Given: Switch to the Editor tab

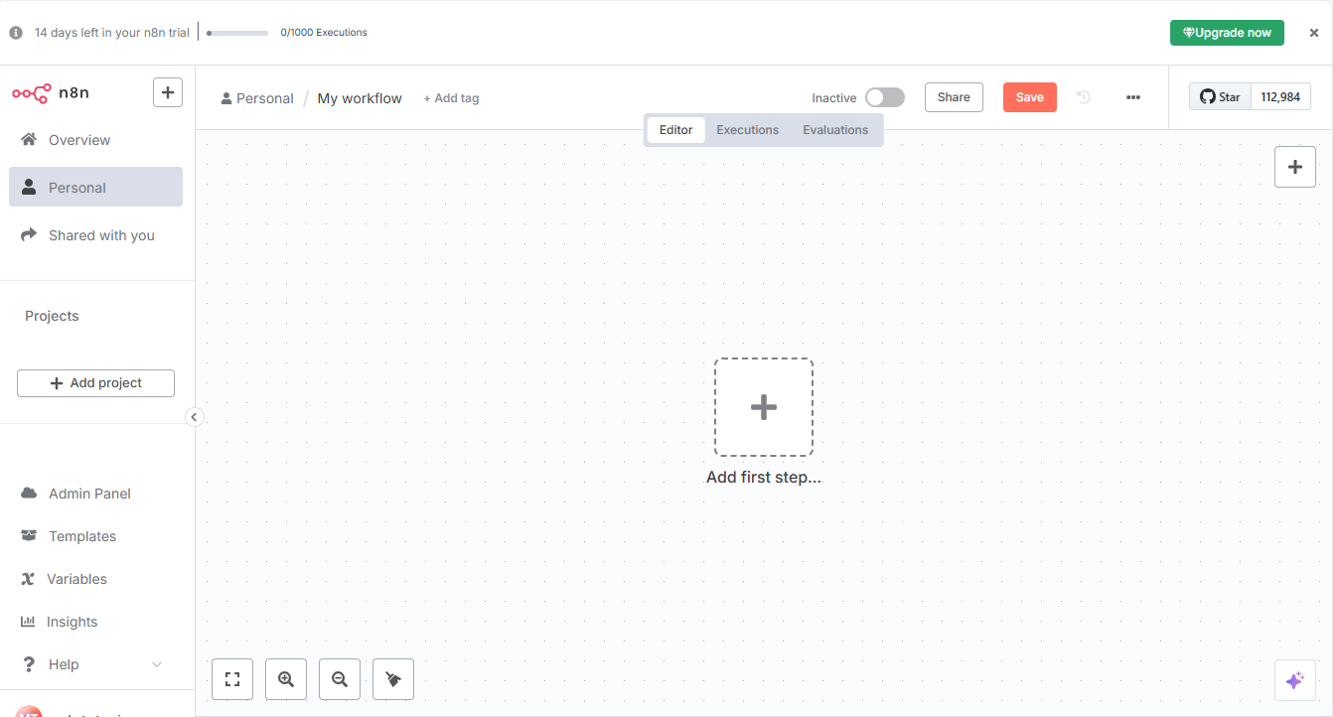Looking at the screenshot, I should (676, 130).
